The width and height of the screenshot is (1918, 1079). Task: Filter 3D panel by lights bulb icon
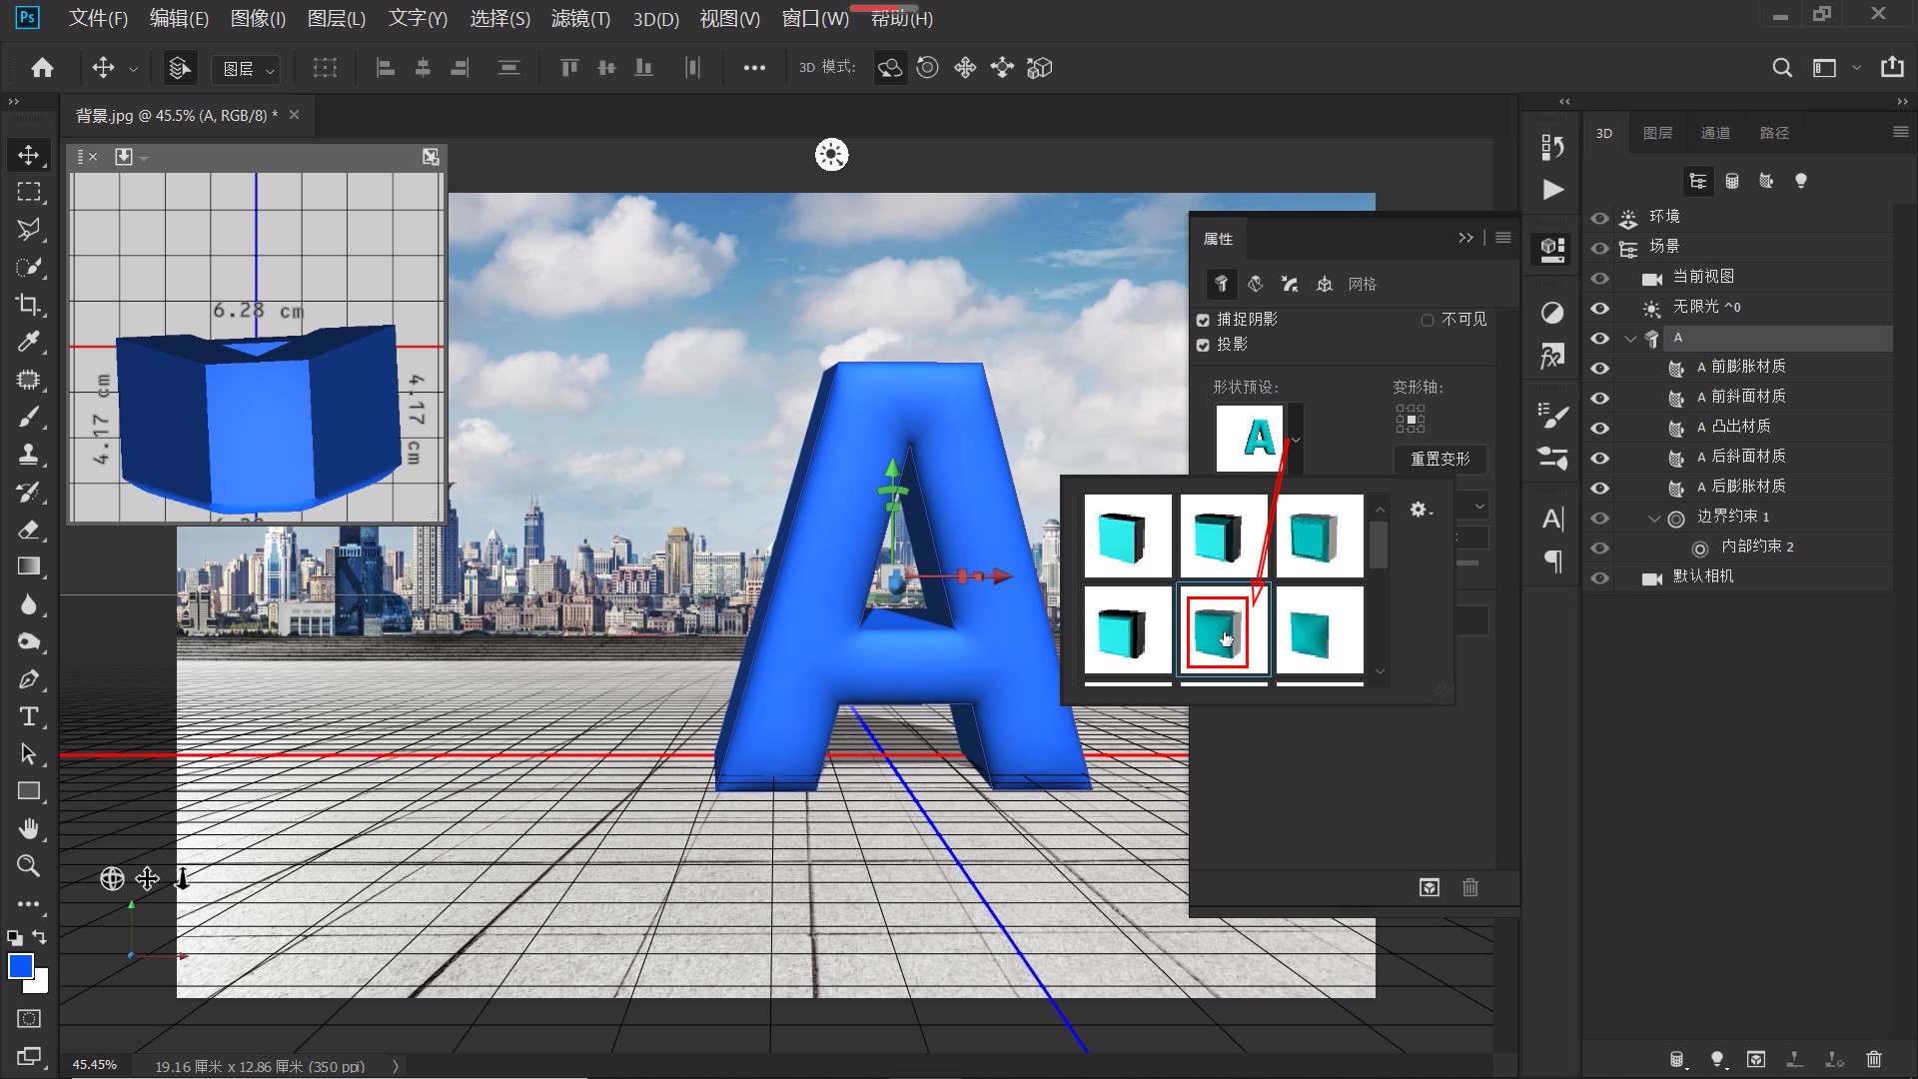[1801, 181]
